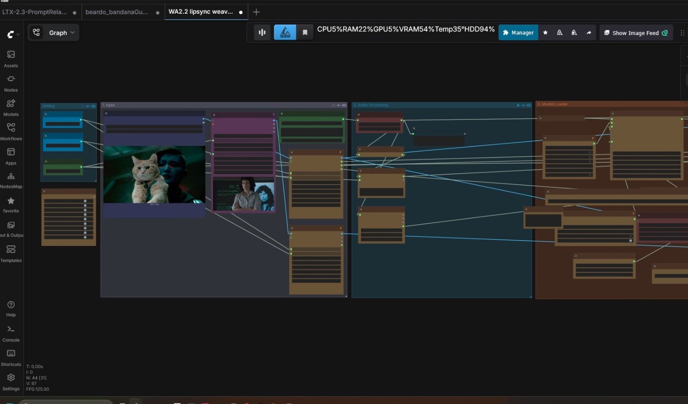688x404 pixels.
Task: Toggle bypass icon on 2. Audio Processing group
Action: (524, 106)
